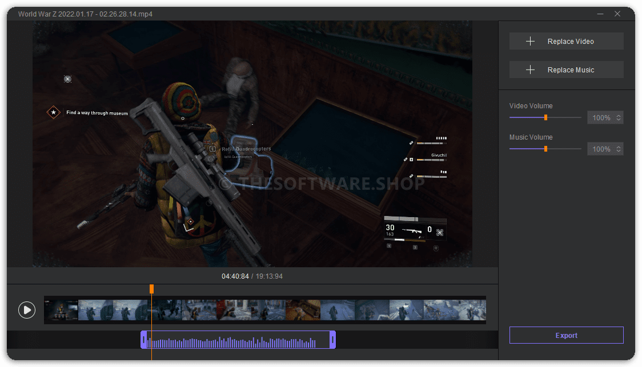
Task: Decrease Video Volume with the down arrow
Action: (619, 120)
